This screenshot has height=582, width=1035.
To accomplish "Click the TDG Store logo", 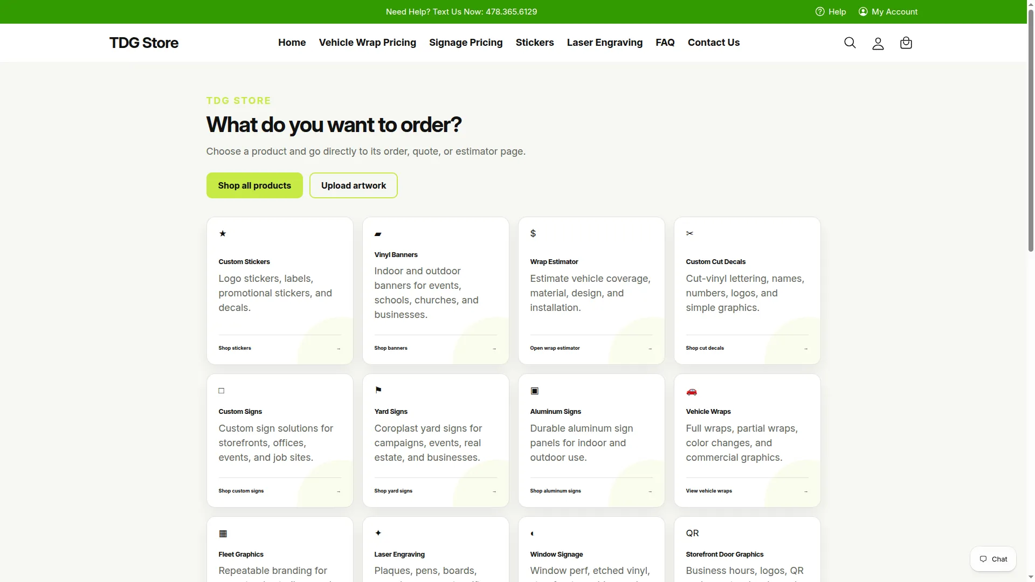I will (x=144, y=43).
